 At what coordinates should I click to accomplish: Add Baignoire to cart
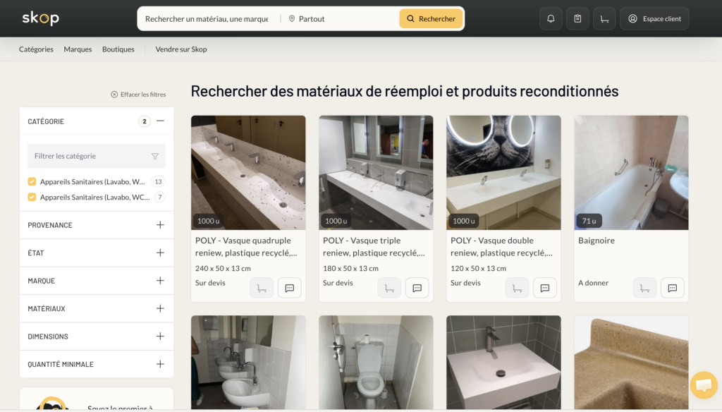[644, 288]
